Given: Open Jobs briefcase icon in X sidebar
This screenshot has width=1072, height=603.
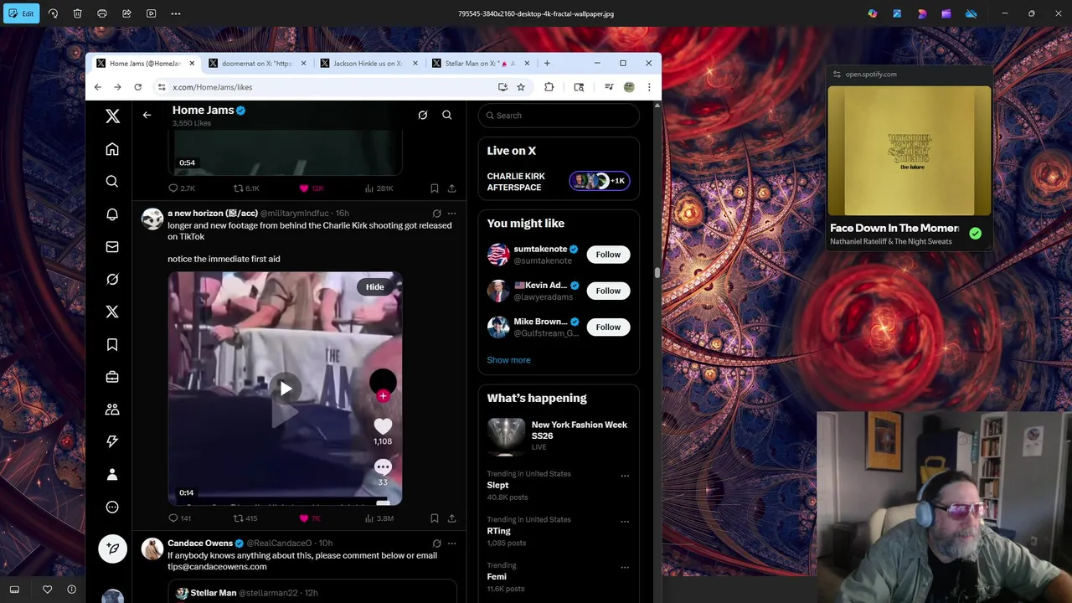Looking at the screenshot, I should 112,377.
